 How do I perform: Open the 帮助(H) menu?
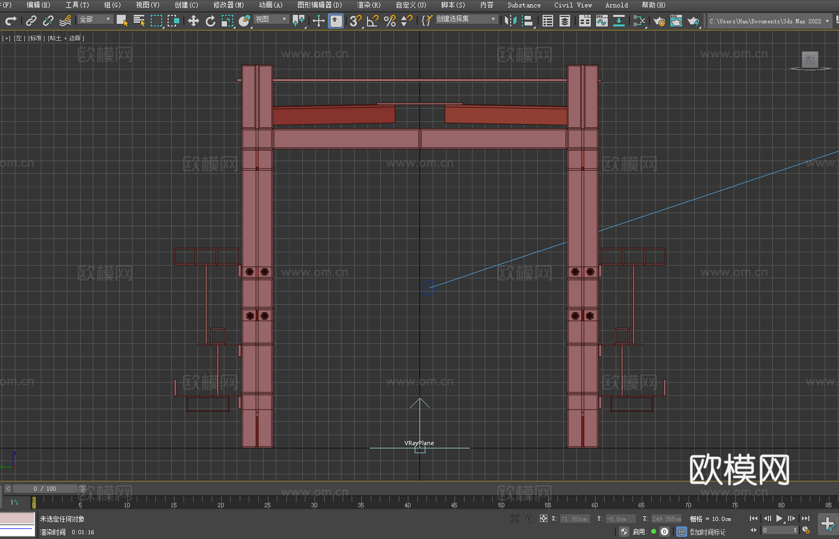click(653, 5)
